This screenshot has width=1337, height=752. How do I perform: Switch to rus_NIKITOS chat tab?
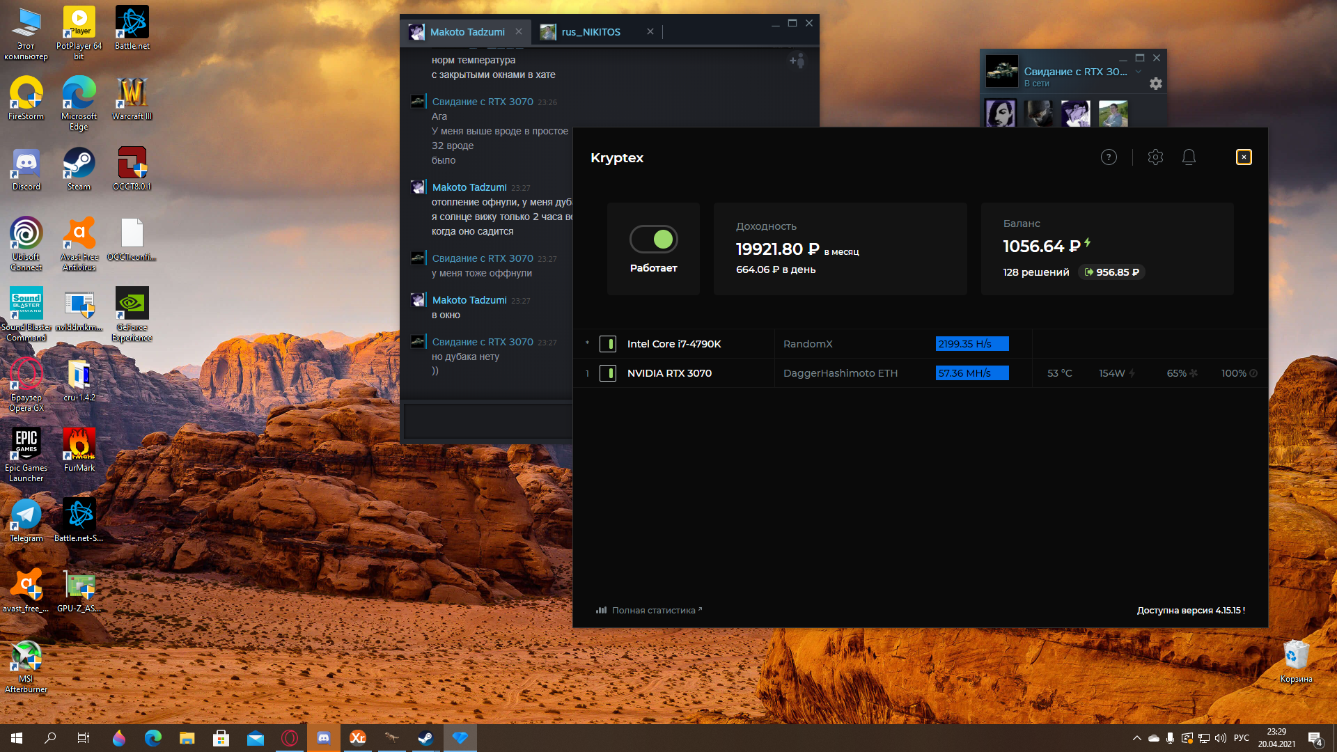[591, 32]
